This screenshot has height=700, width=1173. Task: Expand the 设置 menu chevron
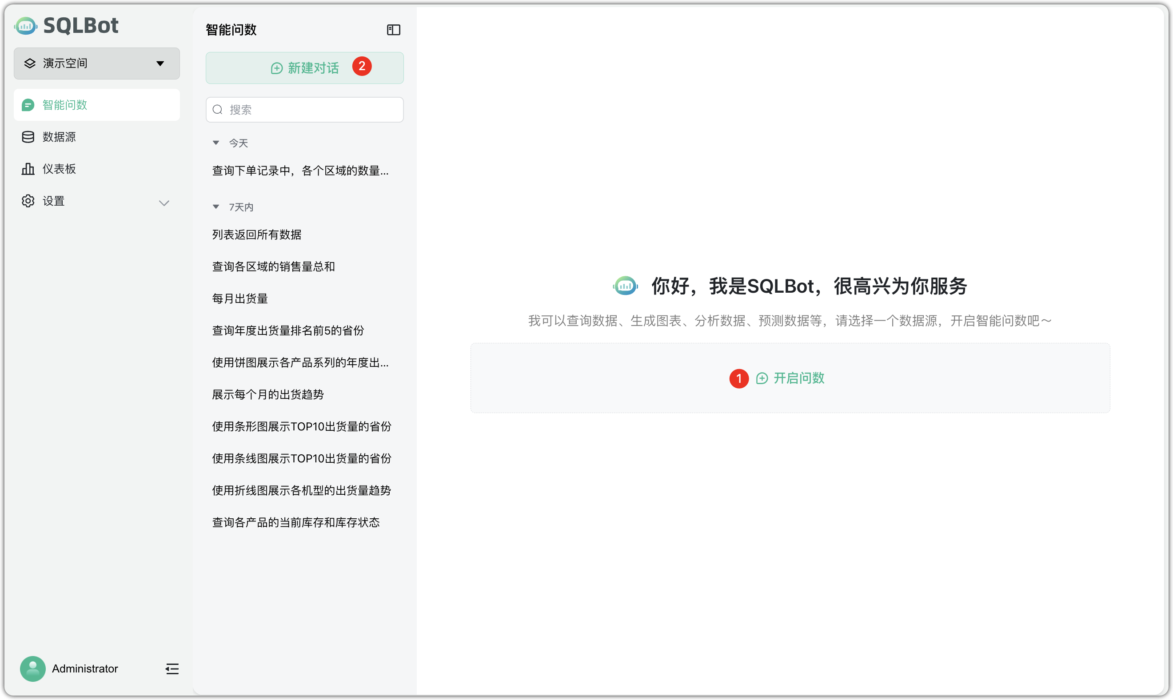click(164, 203)
